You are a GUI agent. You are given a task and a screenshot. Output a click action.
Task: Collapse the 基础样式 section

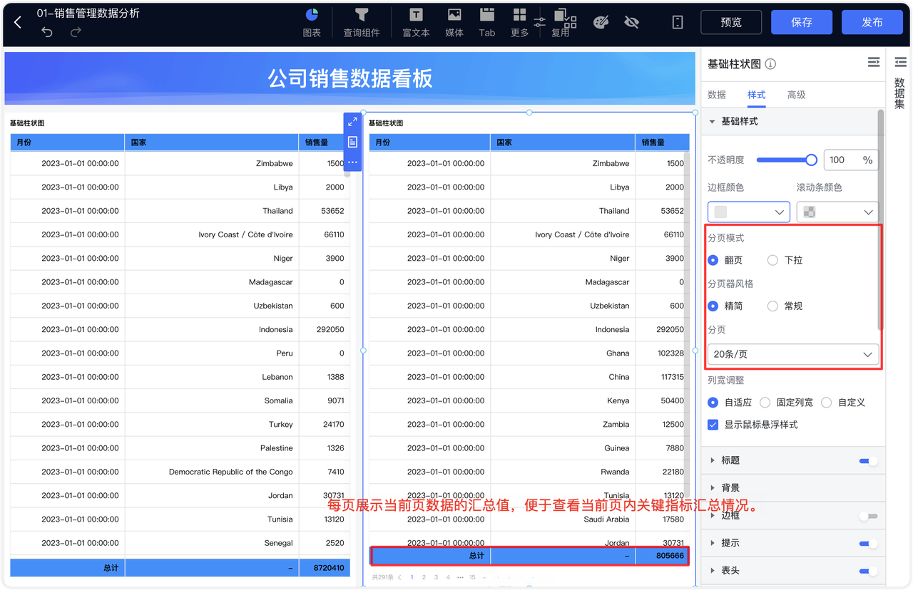click(712, 122)
